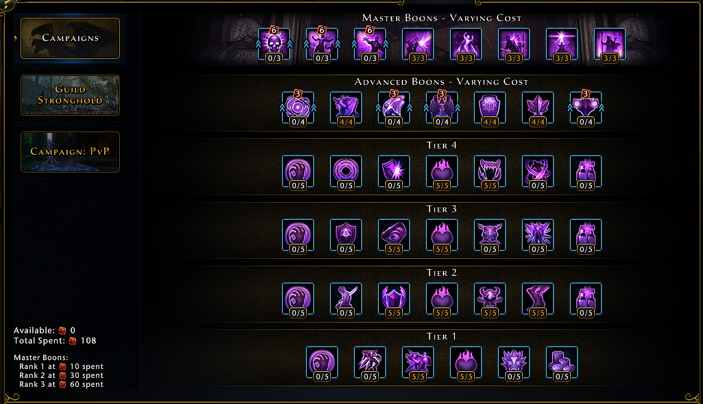
Task: Click the swirling orb Advanced Boon
Action: pos(297,108)
